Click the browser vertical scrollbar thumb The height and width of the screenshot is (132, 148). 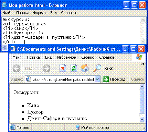tap(142, 102)
